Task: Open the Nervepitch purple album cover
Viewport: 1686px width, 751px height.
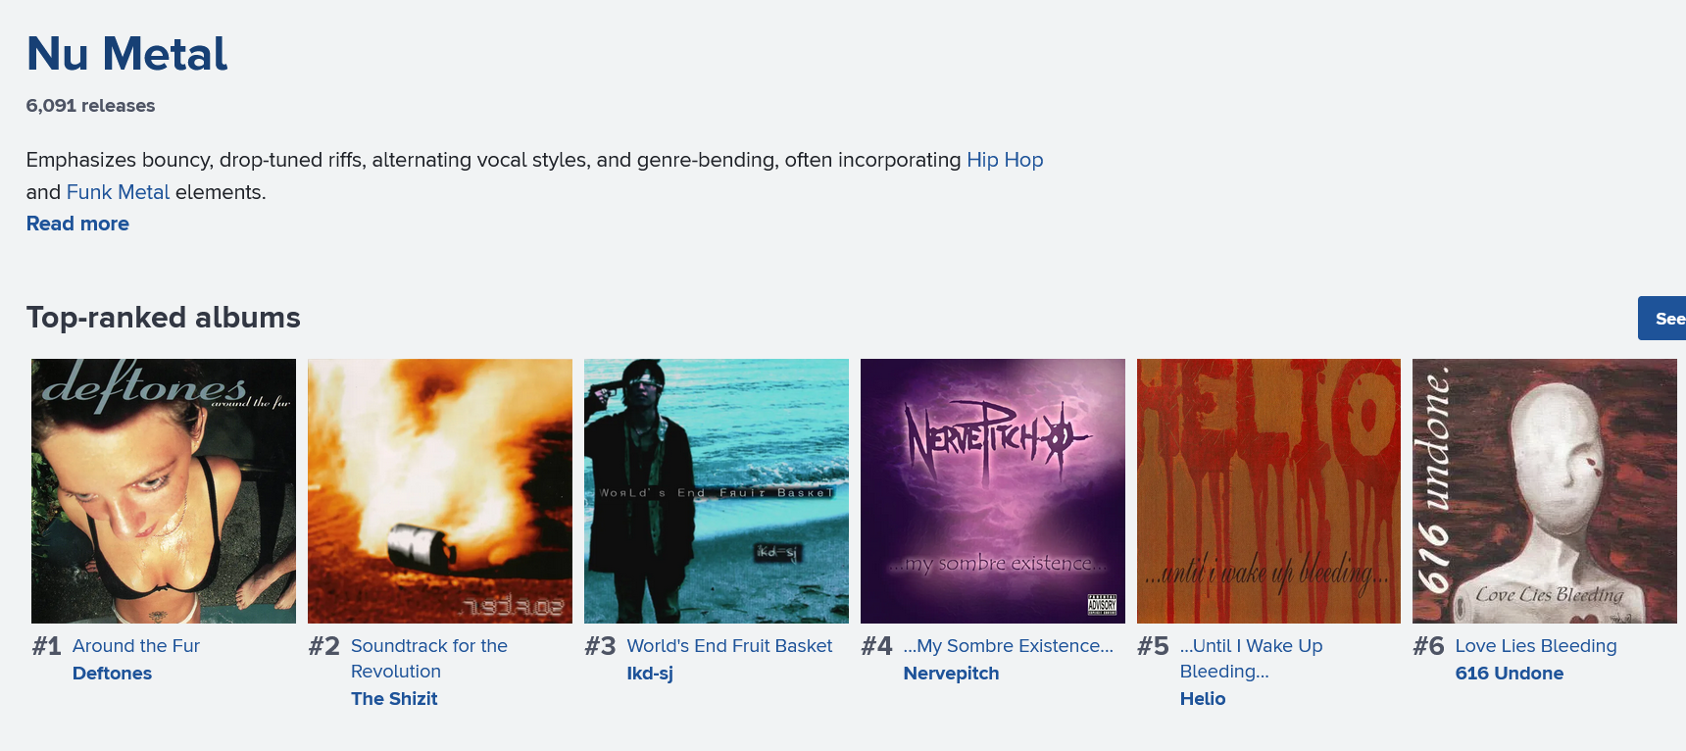Action: [x=993, y=491]
